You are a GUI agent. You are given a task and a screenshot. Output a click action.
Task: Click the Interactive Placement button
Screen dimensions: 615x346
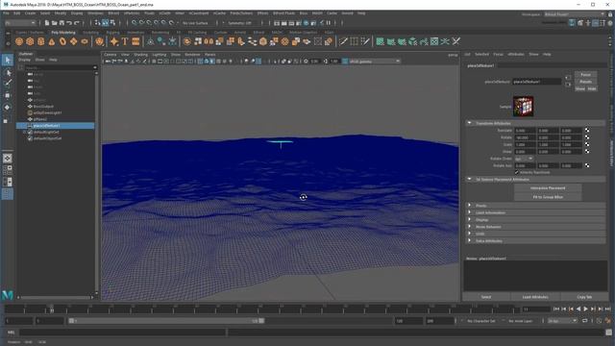[x=548, y=188]
